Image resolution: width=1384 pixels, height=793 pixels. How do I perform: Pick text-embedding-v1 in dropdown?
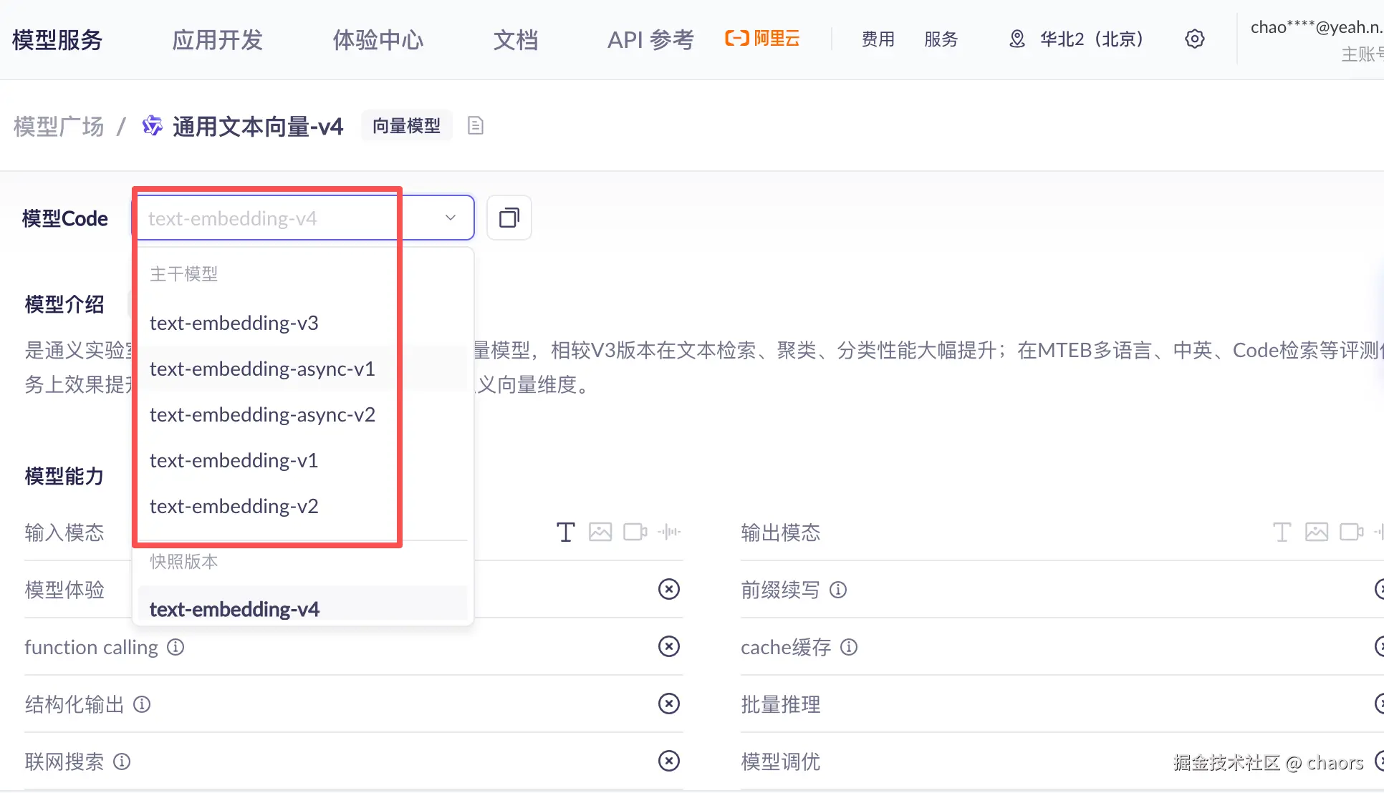[234, 460]
